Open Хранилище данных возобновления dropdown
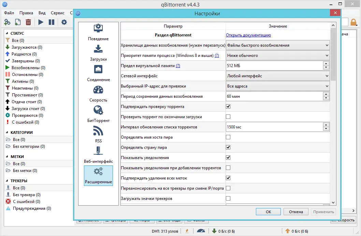361x236 pixels. (278, 45)
